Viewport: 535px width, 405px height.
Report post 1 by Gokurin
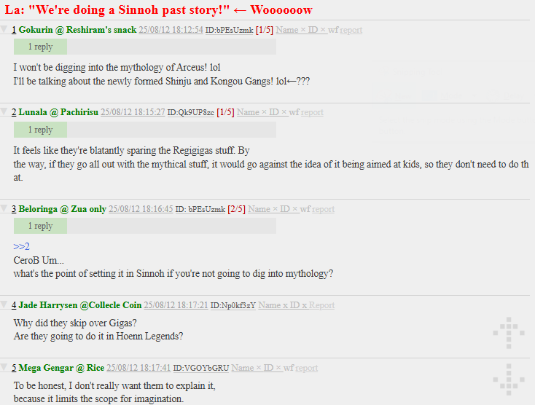(351, 30)
